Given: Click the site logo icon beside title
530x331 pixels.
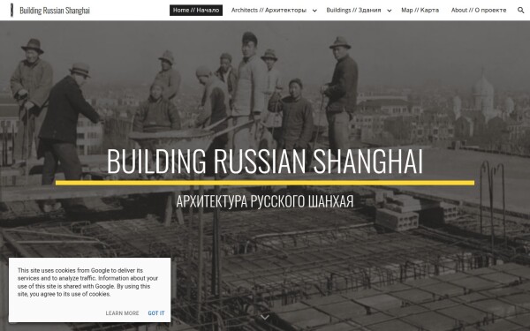Looking at the screenshot, I should click(11, 10).
